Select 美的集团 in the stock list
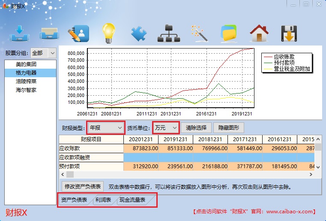 click(x=30, y=64)
